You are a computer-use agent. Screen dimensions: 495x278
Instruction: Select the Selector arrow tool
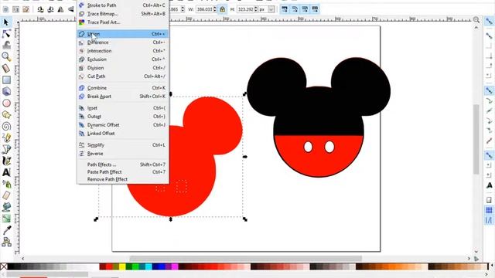(x=6, y=22)
